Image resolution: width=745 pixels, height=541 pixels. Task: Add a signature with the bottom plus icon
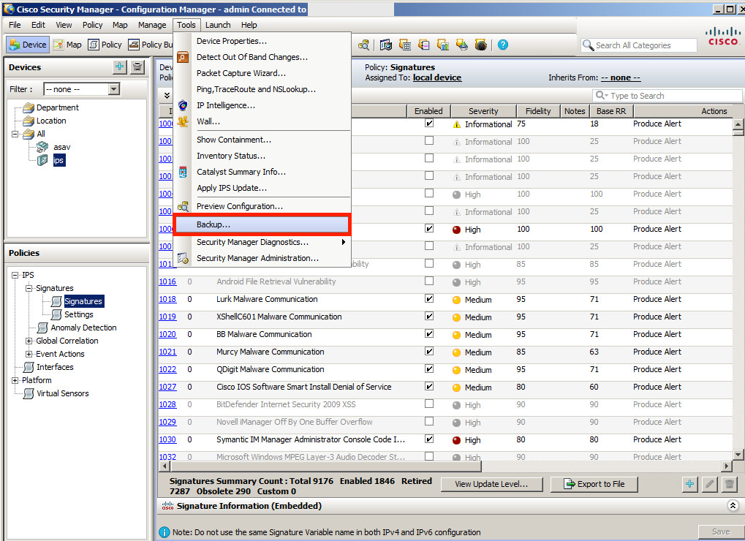click(x=690, y=484)
